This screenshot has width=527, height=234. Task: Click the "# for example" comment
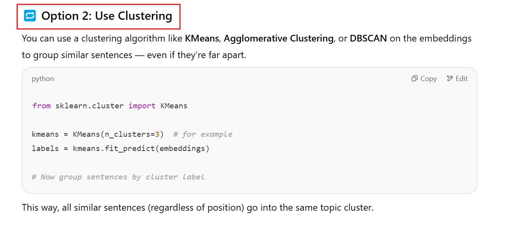pyautogui.click(x=203, y=134)
